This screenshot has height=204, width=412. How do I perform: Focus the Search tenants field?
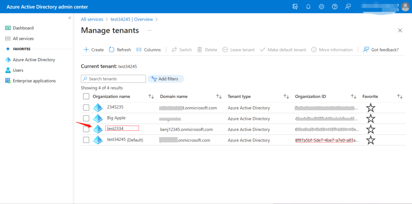(113, 79)
